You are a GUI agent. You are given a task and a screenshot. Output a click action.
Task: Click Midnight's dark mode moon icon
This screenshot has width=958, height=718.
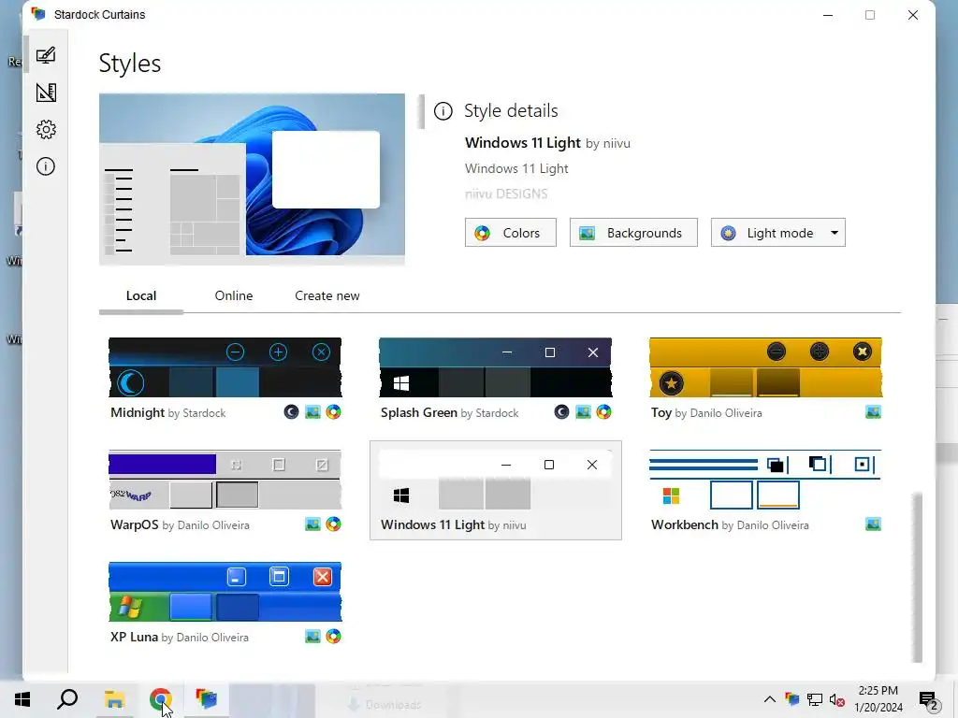click(292, 412)
